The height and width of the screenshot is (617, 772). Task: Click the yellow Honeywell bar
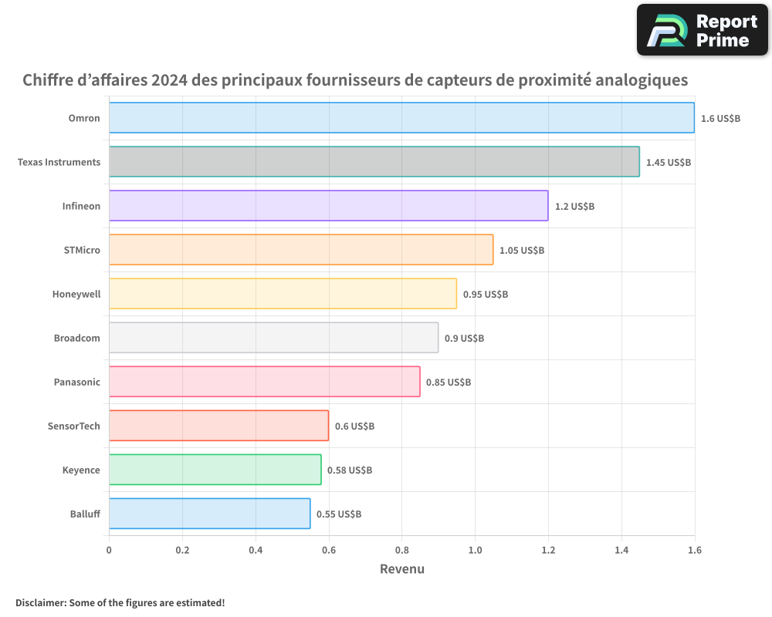[283, 294]
